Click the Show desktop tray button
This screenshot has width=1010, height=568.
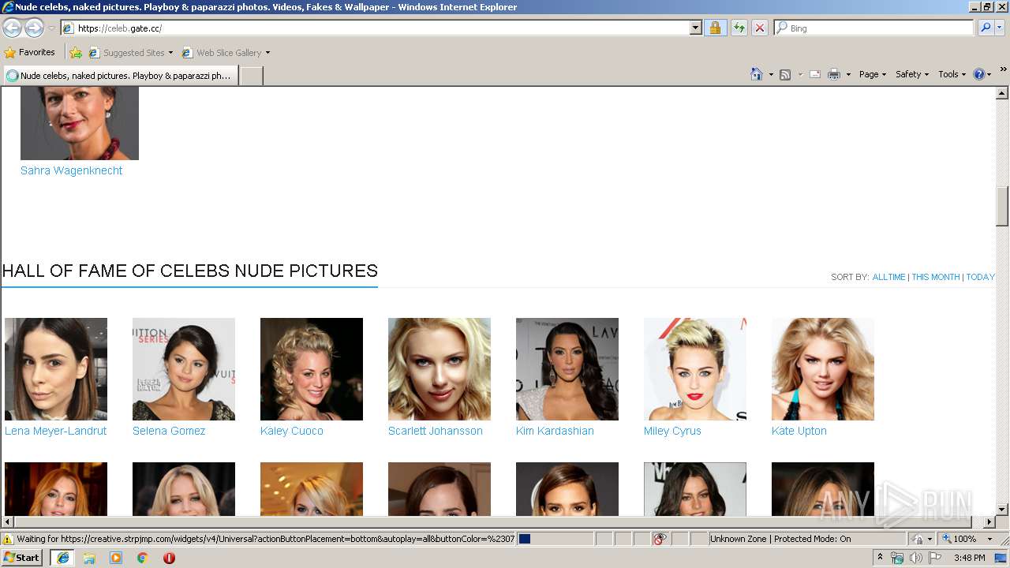[x=1001, y=558]
